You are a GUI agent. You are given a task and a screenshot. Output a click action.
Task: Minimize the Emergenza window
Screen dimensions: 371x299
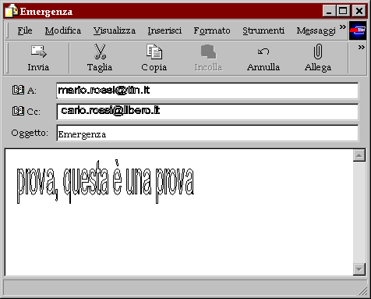click(329, 11)
